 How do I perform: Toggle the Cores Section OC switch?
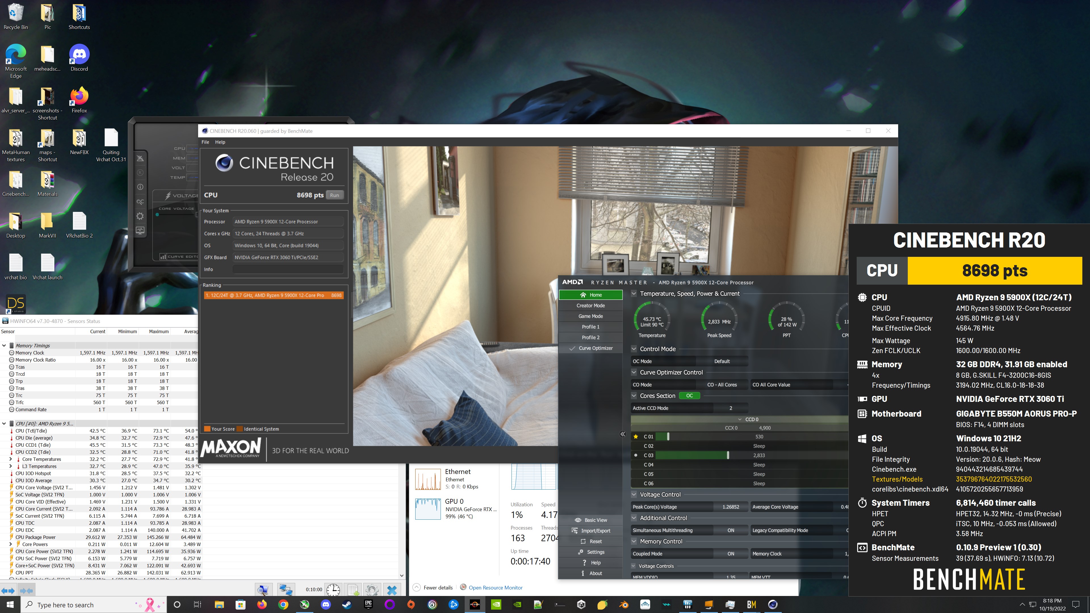pos(689,396)
